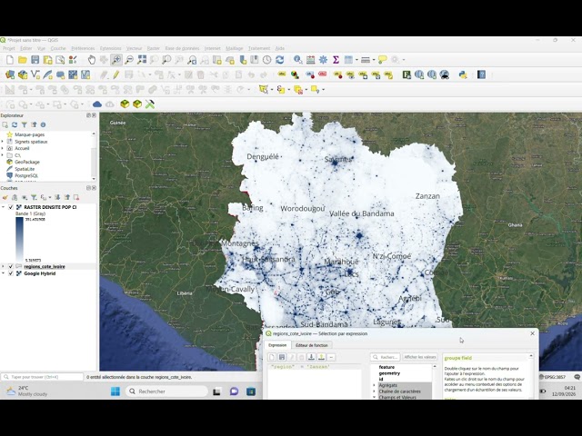
Task: Open the blue help book icon
Action: pyautogui.click(x=481, y=74)
